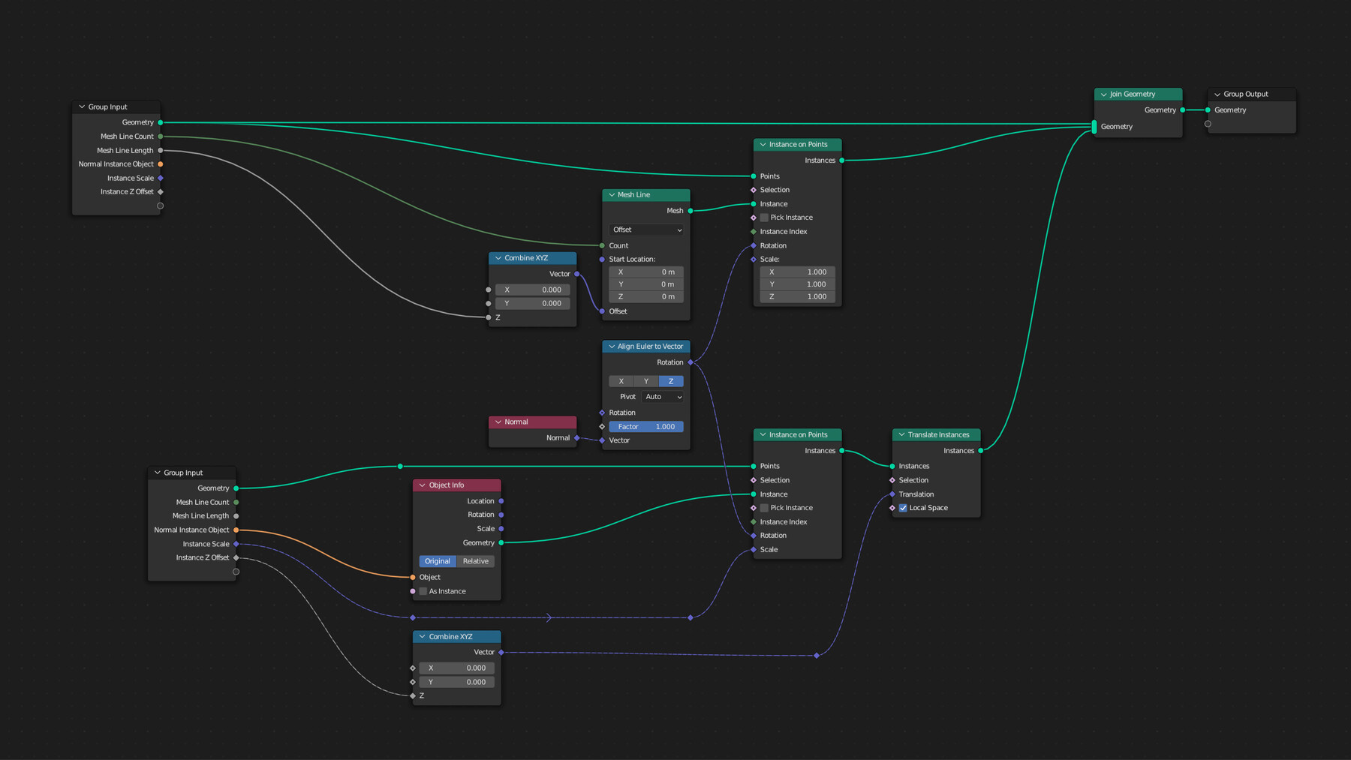This screenshot has width=1351, height=760.
Task: Switch Object Info to Relative mode
Action: pos(475,560)
